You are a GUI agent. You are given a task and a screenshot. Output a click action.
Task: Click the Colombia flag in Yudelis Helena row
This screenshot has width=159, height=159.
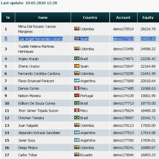click(77, 48)
